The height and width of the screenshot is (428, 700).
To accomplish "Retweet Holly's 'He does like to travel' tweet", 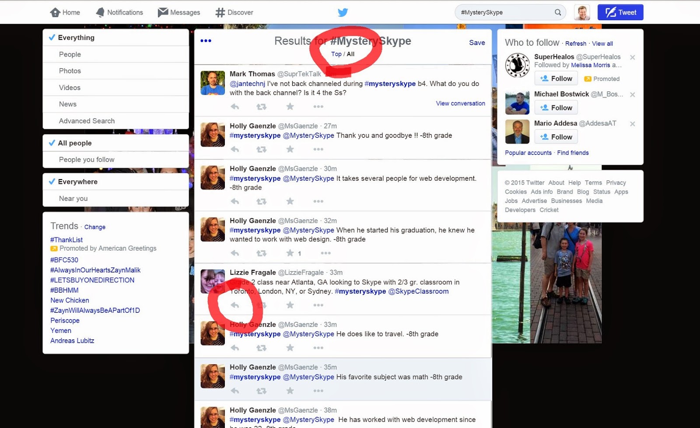I will point(261,348).
